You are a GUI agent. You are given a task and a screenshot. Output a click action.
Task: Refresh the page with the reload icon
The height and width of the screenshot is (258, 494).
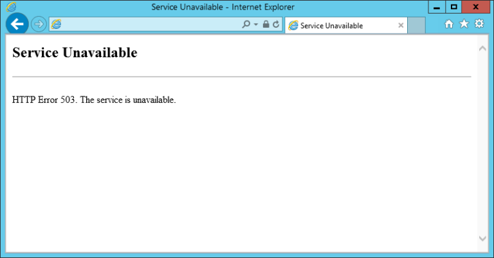(x=276, y=24)
